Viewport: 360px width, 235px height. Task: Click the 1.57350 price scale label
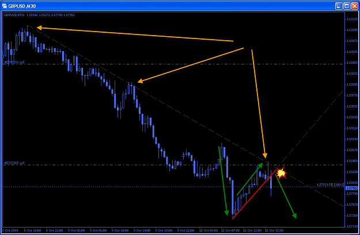coord(352,215)
